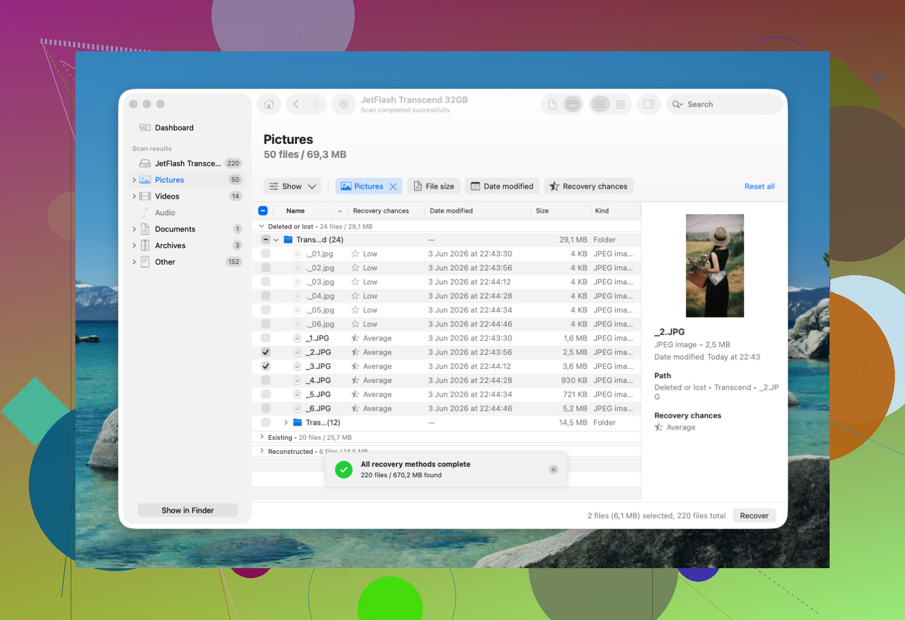Expand Other sidebar chevron
The width and height of the screenshot is (905, 620).
point(134,262)
